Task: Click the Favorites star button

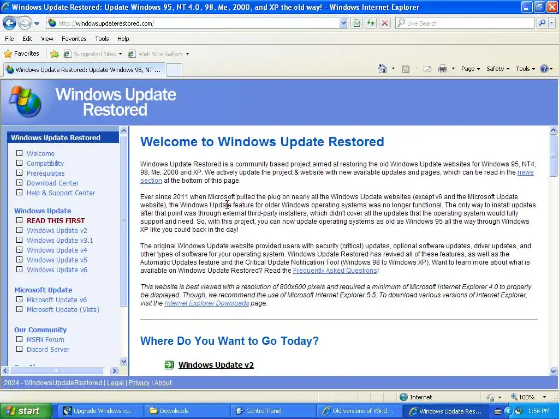Action: pos(21,54)
